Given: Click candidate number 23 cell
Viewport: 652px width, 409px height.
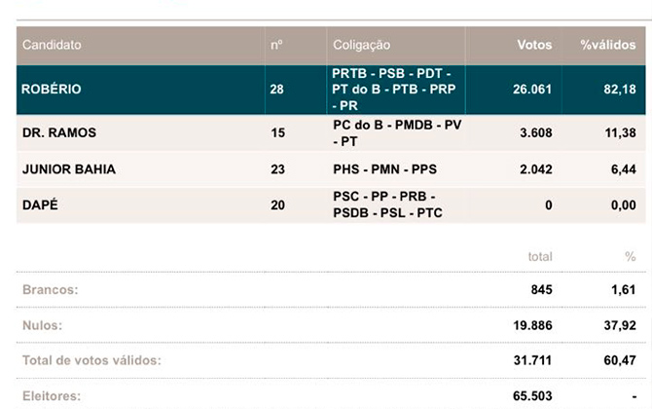Looking at the screenshot, I should [277, 169].
